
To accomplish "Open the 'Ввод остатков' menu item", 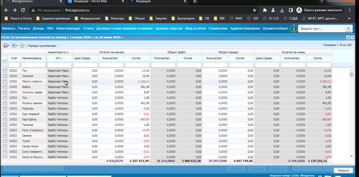I will (195, 28).
